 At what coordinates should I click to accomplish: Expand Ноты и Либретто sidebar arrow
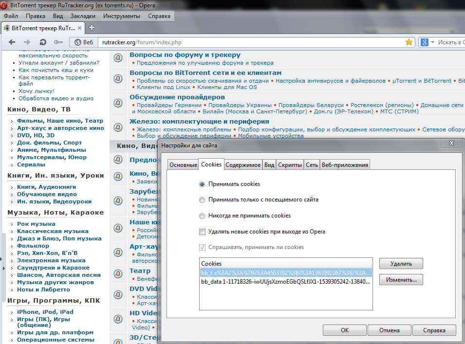[x=12, y=290]
